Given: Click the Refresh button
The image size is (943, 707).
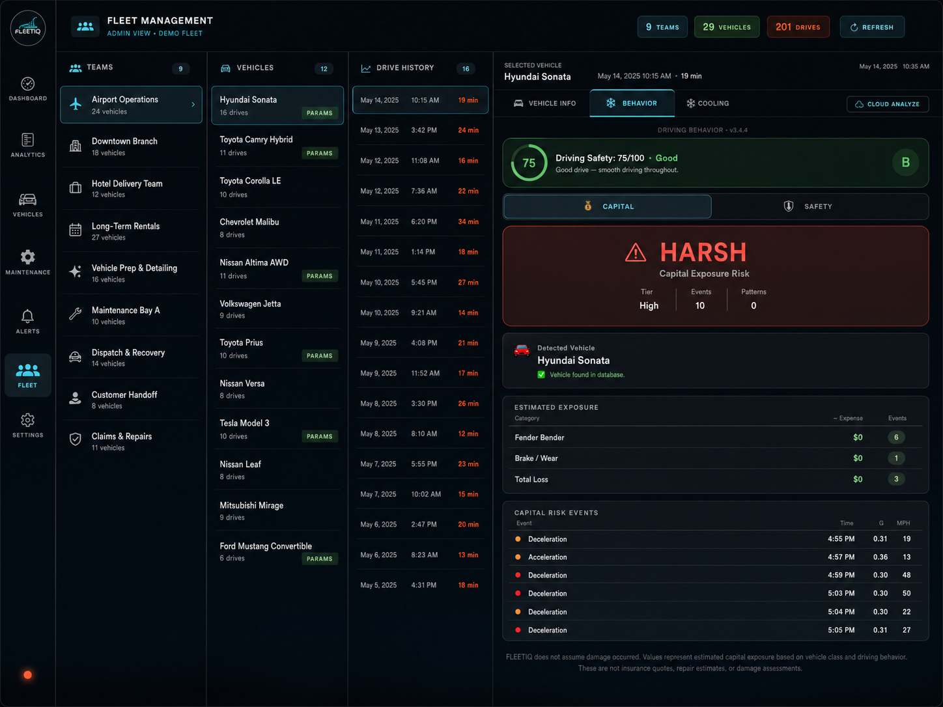Looking at the screenshot, I should point(872,27).
